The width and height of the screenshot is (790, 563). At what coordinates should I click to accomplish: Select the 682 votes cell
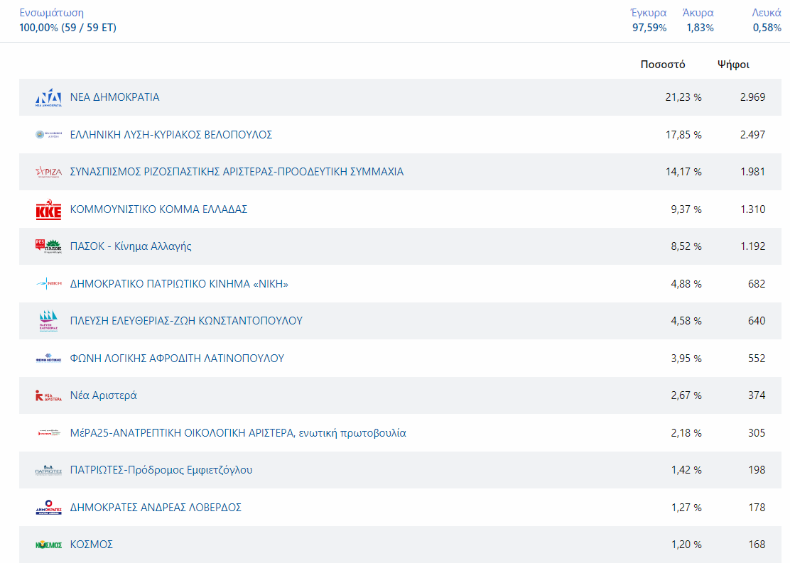click(x=757, y=283)
